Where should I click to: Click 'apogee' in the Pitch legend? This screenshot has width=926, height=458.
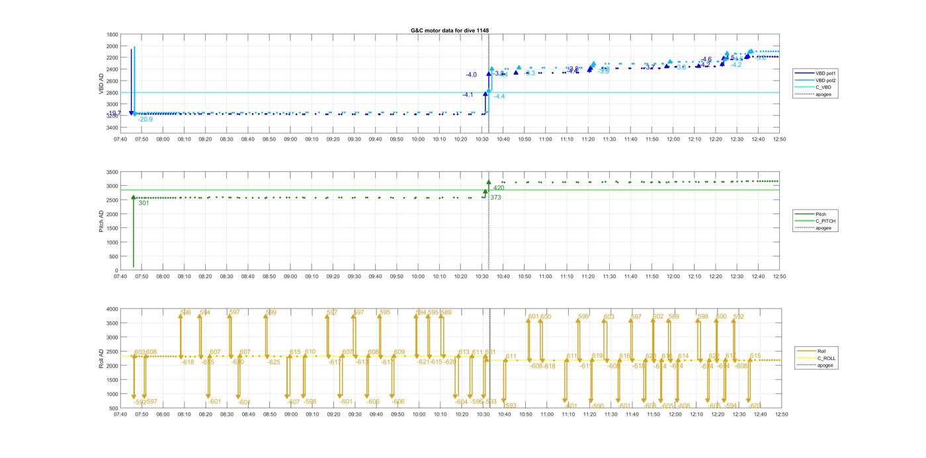815,228
